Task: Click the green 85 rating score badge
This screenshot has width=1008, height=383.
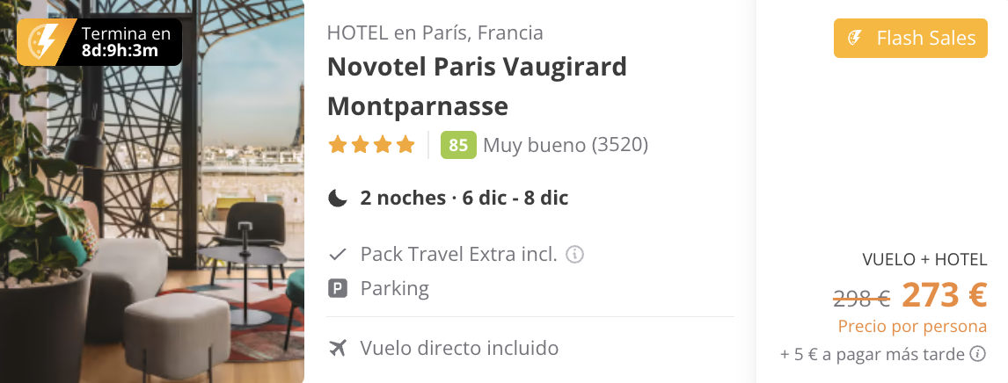Action: (x=458, y=145)
